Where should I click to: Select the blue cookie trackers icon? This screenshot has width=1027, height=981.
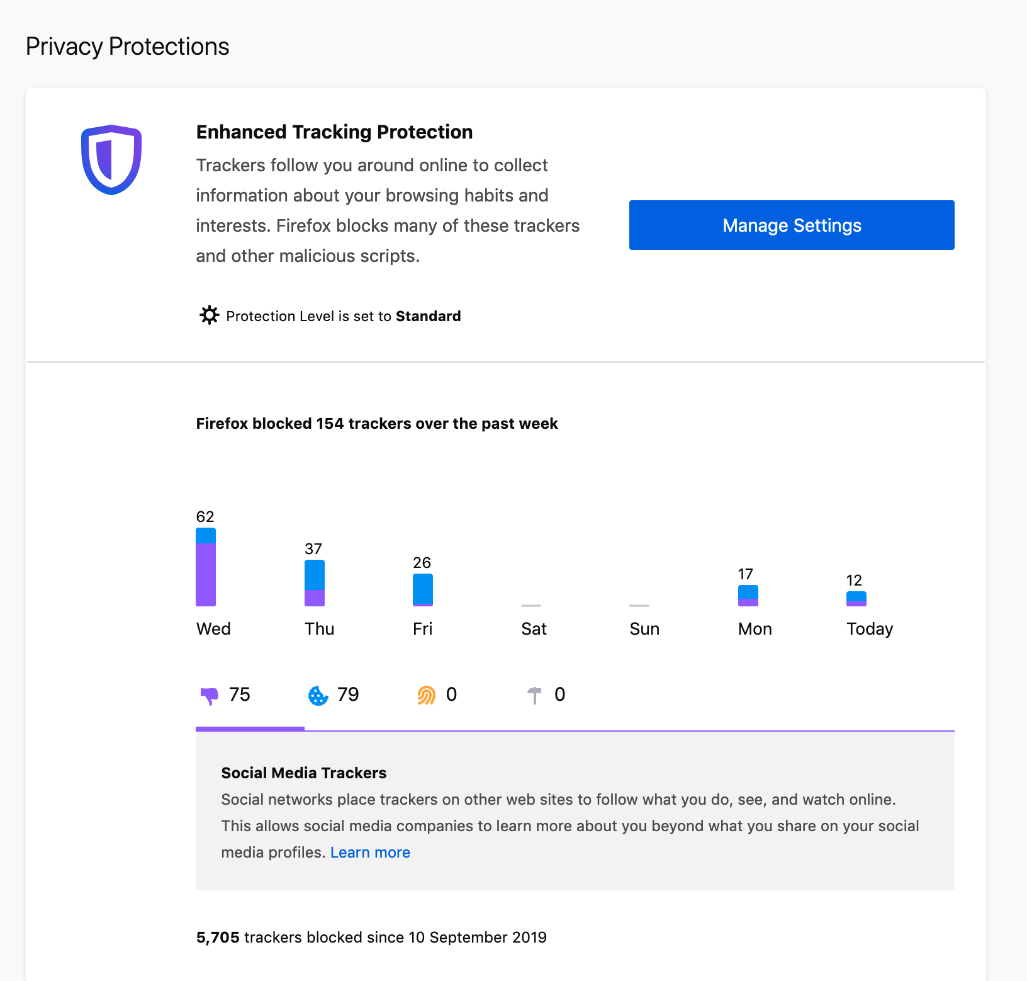click(318, 695)
